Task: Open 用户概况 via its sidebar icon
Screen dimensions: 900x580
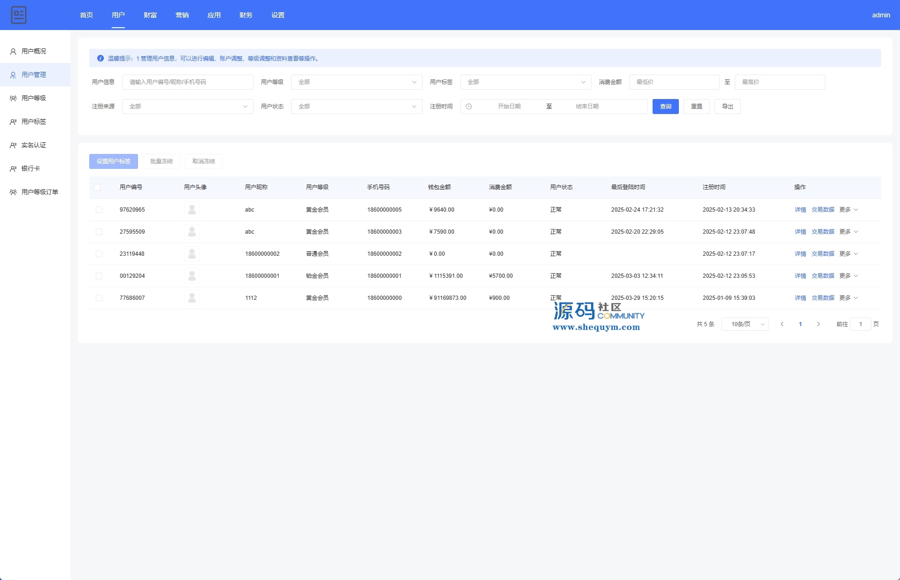Action: (x=13, y=52)
